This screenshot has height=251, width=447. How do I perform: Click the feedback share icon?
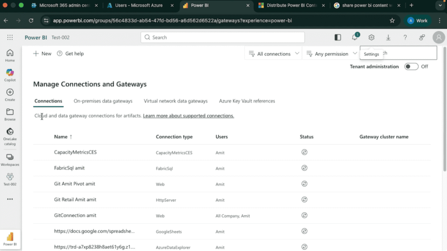click(x=422, y=38)
